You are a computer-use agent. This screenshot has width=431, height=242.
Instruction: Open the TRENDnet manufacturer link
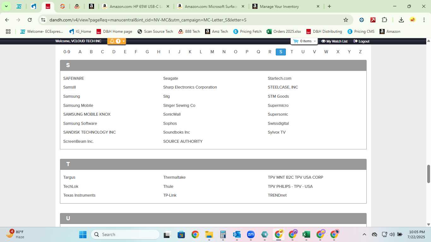tap(277, 195)
